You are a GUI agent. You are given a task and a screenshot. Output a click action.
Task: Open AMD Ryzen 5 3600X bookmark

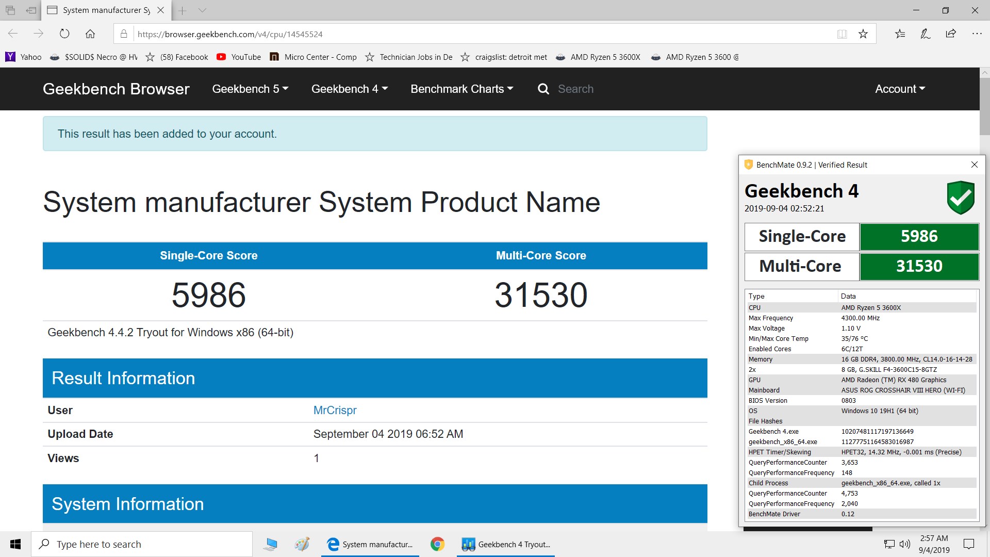(x=598, y=57)
